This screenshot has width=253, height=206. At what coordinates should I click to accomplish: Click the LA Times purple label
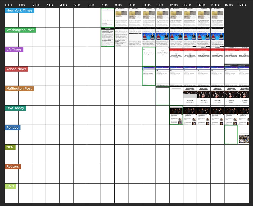point(14,49)
